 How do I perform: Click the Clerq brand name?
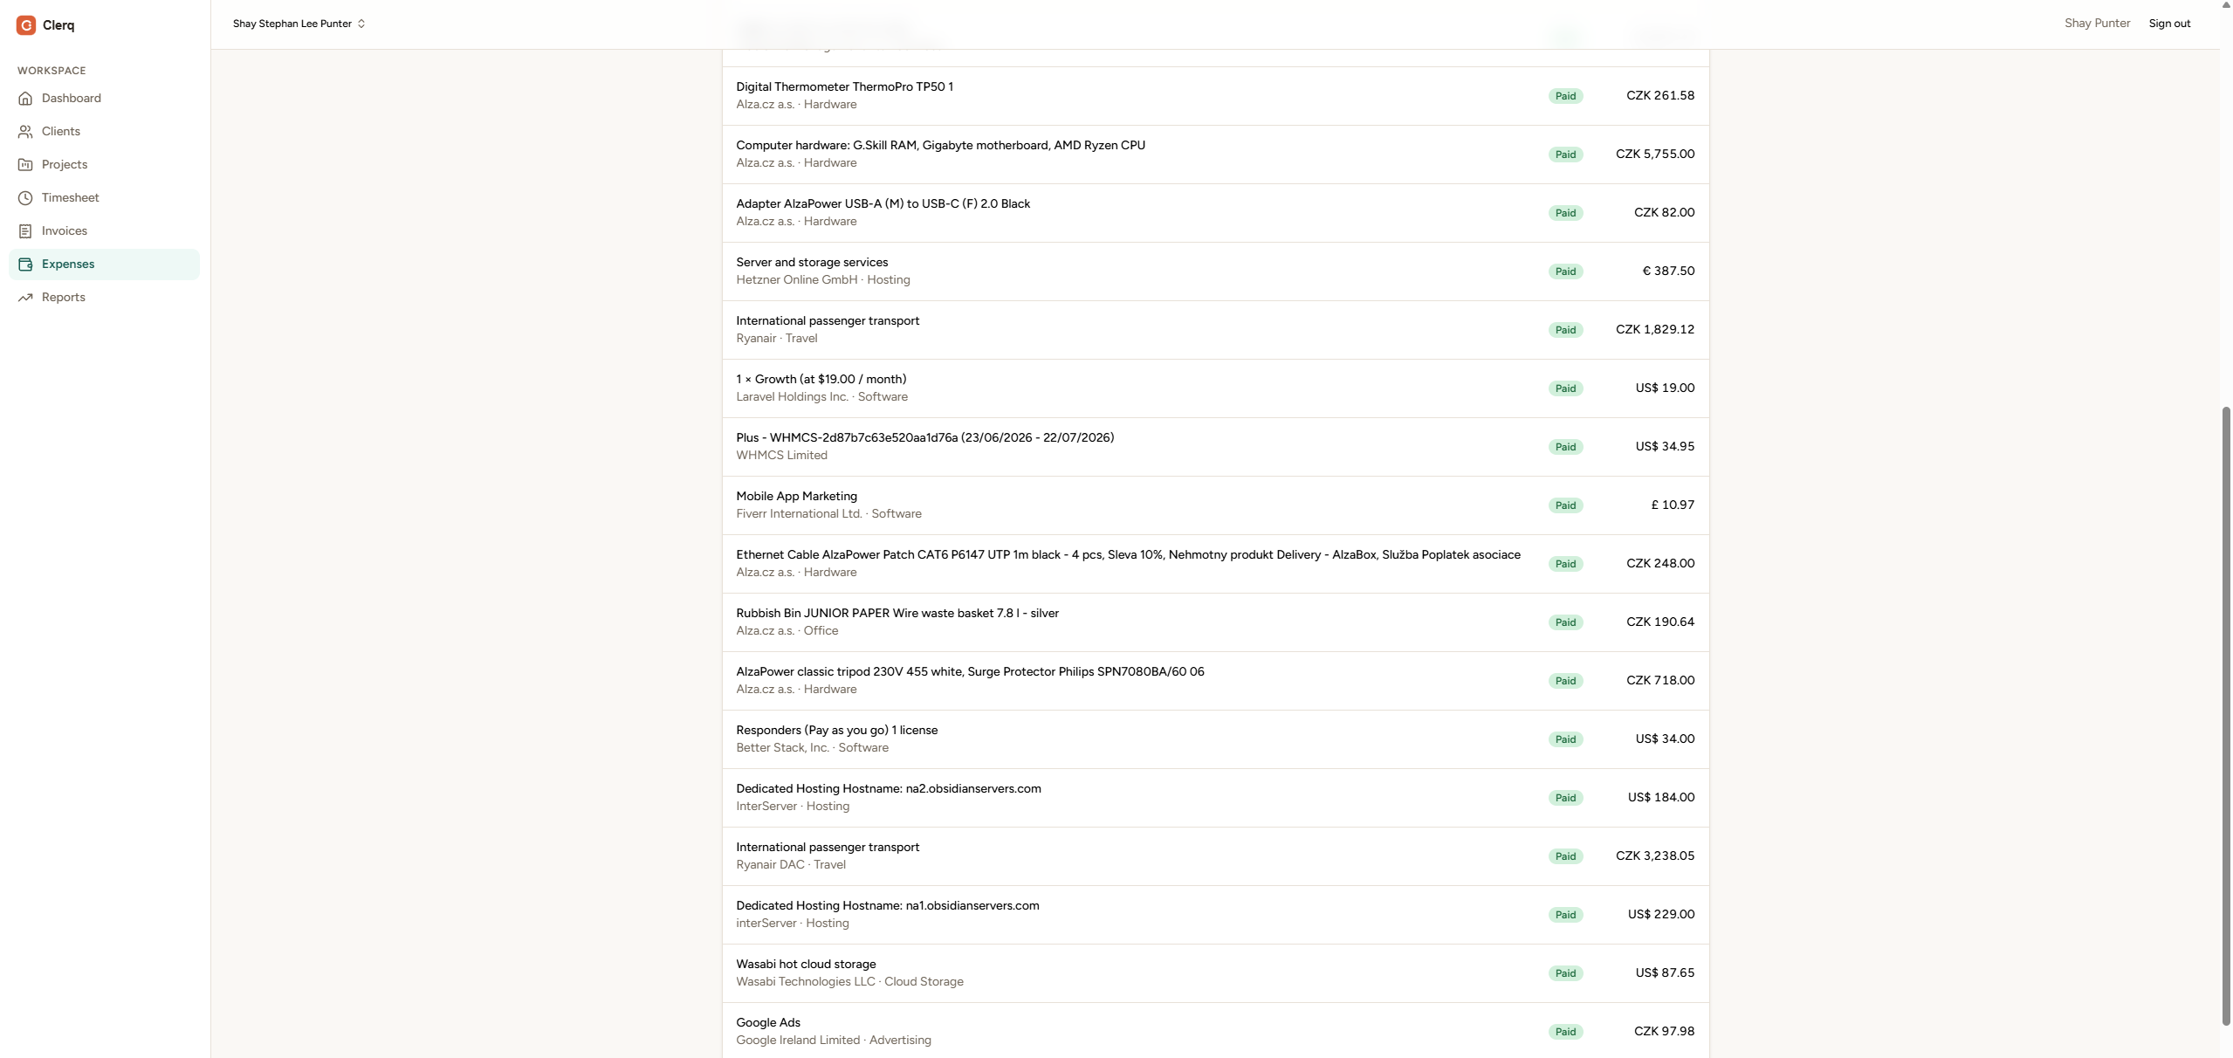pyautogui.click(x=58, y=25)
